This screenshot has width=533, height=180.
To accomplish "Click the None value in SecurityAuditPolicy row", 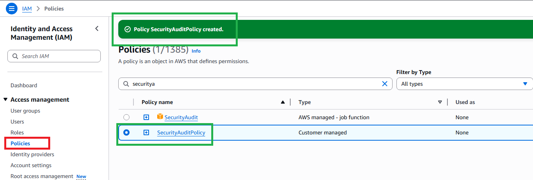I will click(x=462, y=132).
